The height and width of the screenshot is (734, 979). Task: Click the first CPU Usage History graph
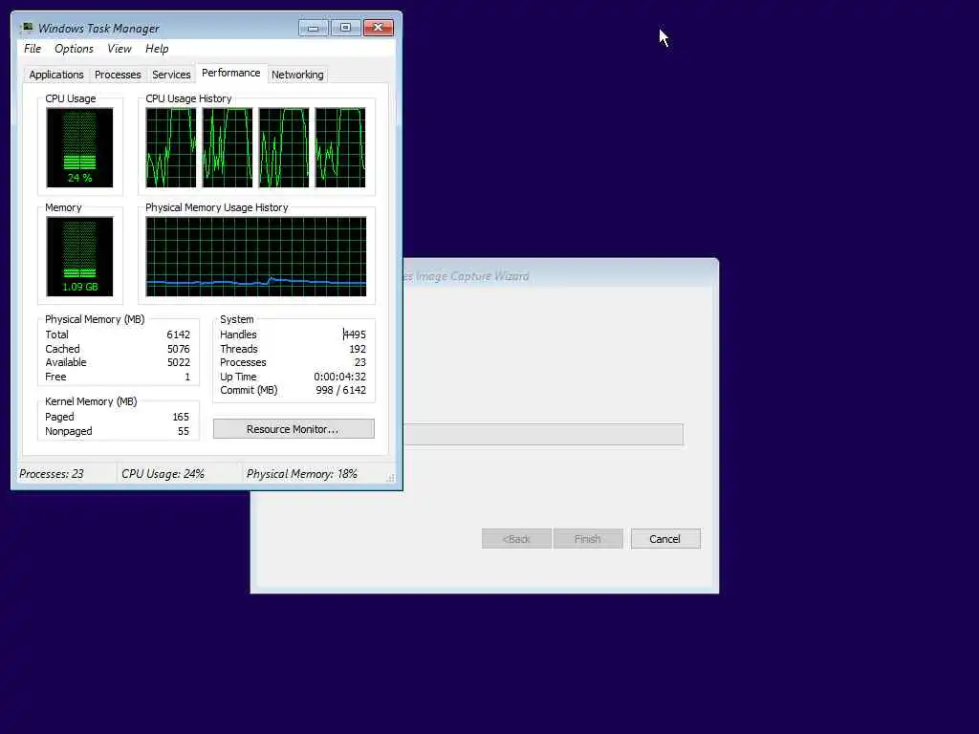coord(171,147)
